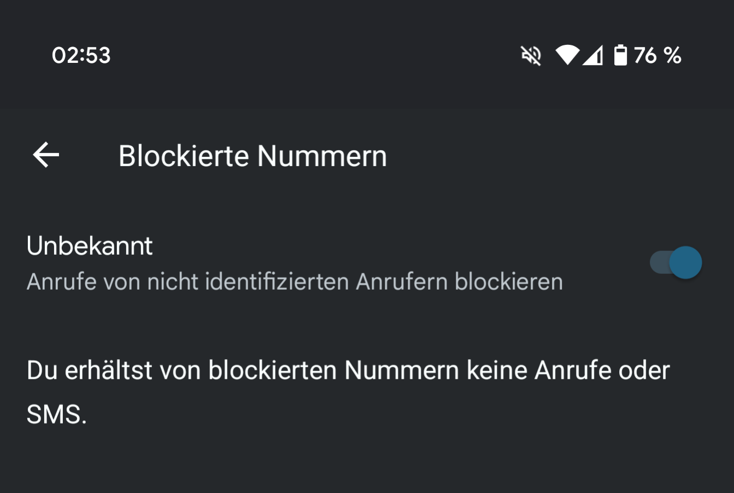Tap the mobile signal strength icon
734x493 pixels.
point(592,55)
